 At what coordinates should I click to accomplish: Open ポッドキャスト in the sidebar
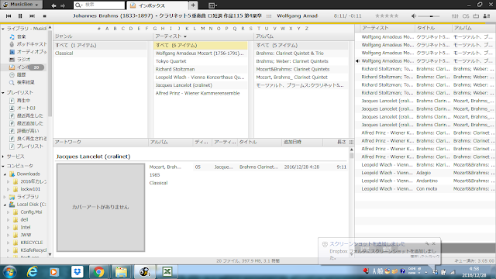(x=32, y=44)
